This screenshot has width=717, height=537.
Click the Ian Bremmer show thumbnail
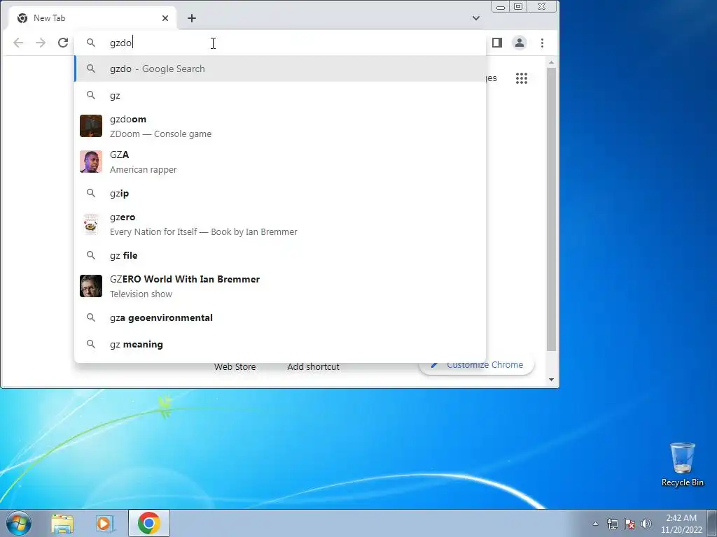[x=91, y=286]
